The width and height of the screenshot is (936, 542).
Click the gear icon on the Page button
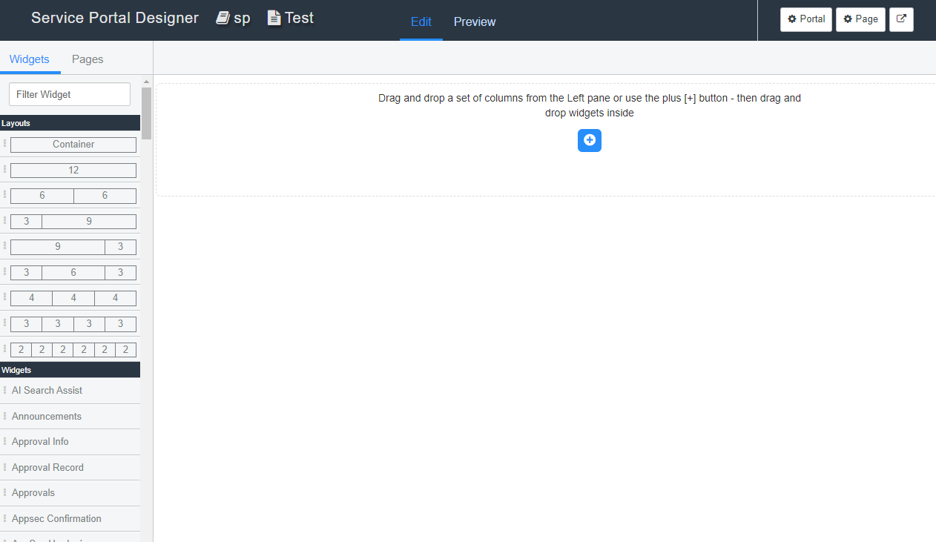(x=846, y=19)
